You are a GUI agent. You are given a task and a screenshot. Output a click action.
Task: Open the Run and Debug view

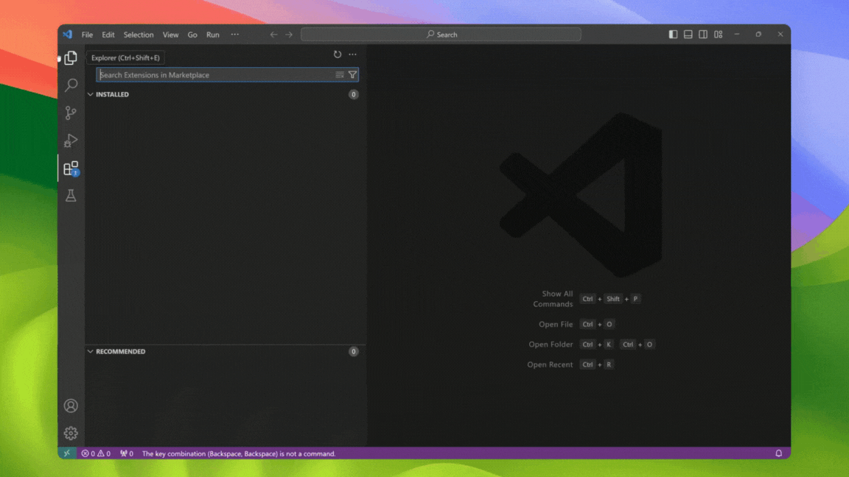[x=70, y=140]
